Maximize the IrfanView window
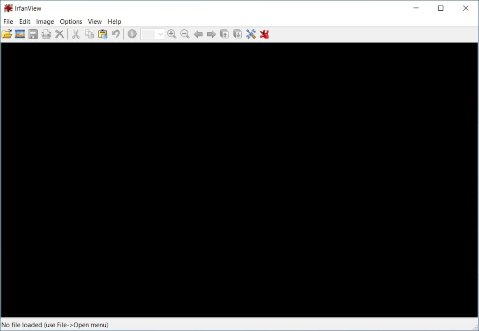This screenshot has width=479, height=331. [x=441, y=8]
